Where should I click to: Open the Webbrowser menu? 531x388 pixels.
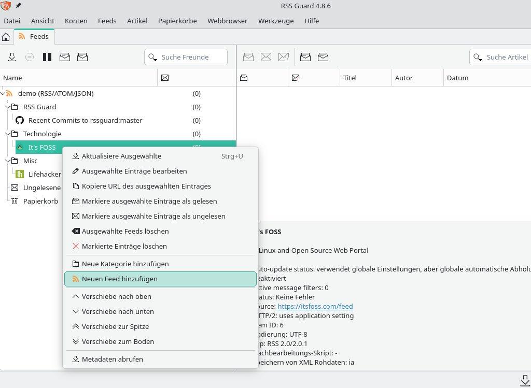(x=227, y=21)
